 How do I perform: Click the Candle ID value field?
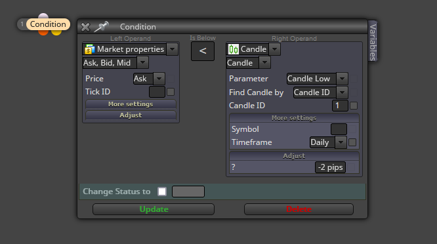[340, 106]
